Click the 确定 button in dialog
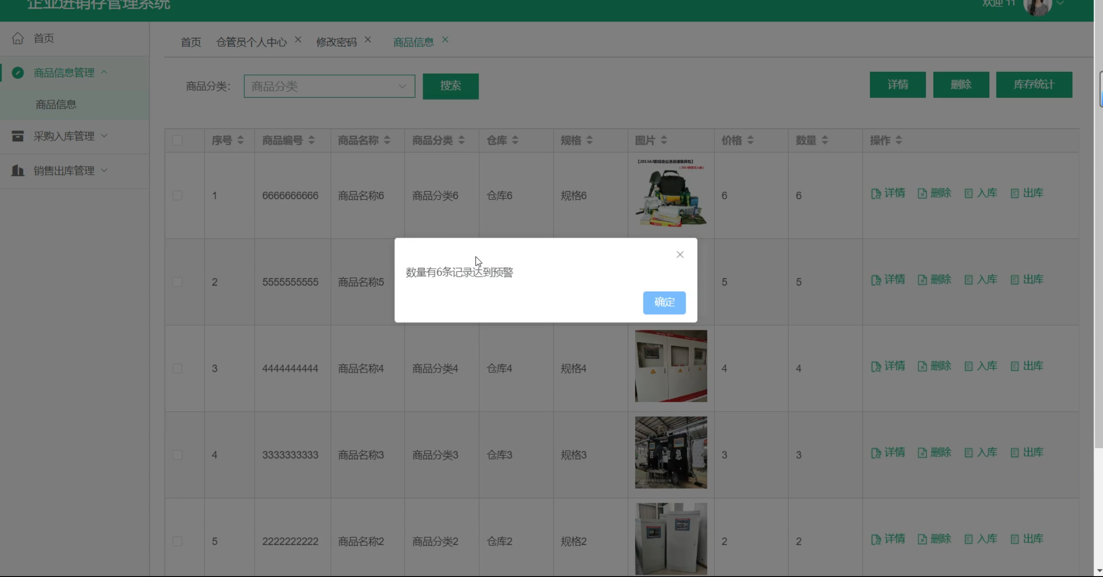 point(664,302)
